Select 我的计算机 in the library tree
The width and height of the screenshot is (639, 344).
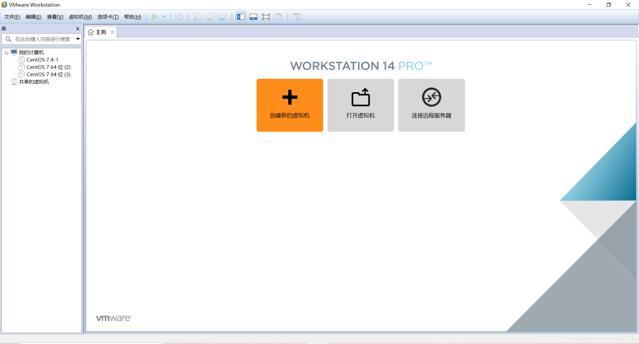point(31,53)
